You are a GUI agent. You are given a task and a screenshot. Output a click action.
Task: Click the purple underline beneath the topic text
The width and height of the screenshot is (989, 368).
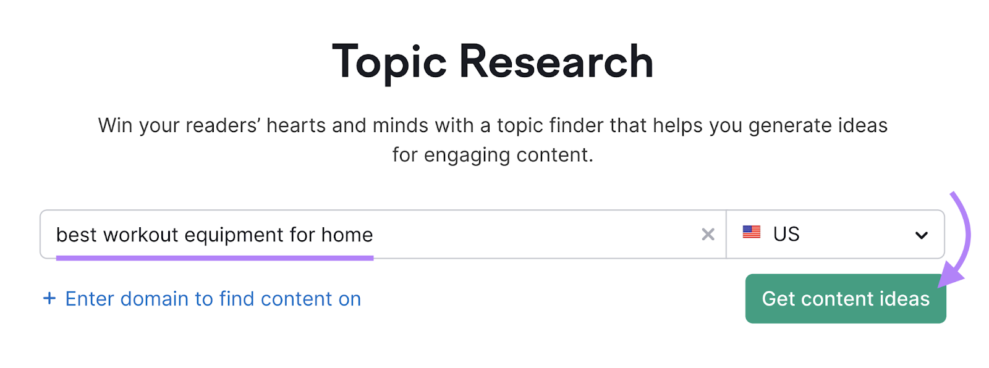pos(214,258)
